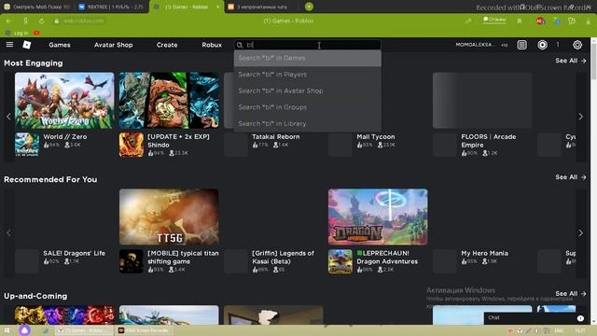The height and width of the screenshot is (336, 597).
Task: Open the Mall Tycoon game title
Action: pyautogui.click(x=375, y=137)
